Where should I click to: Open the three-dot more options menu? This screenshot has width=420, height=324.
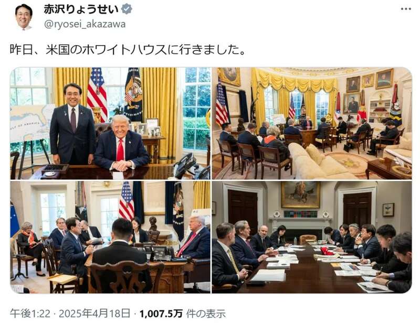pyautogui.click(x=406, y=9)
